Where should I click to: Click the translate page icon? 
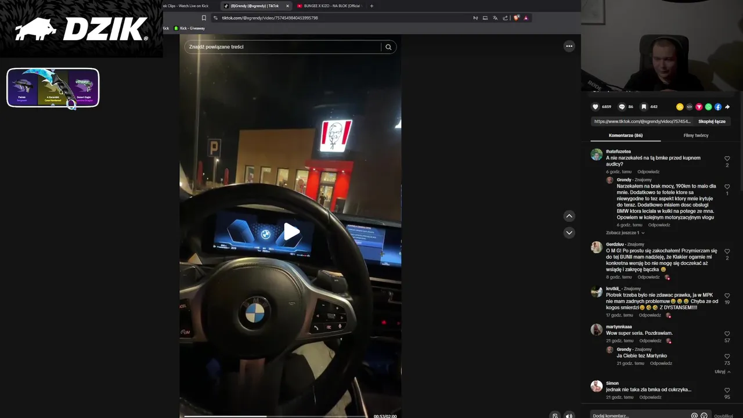click(495, 18)
